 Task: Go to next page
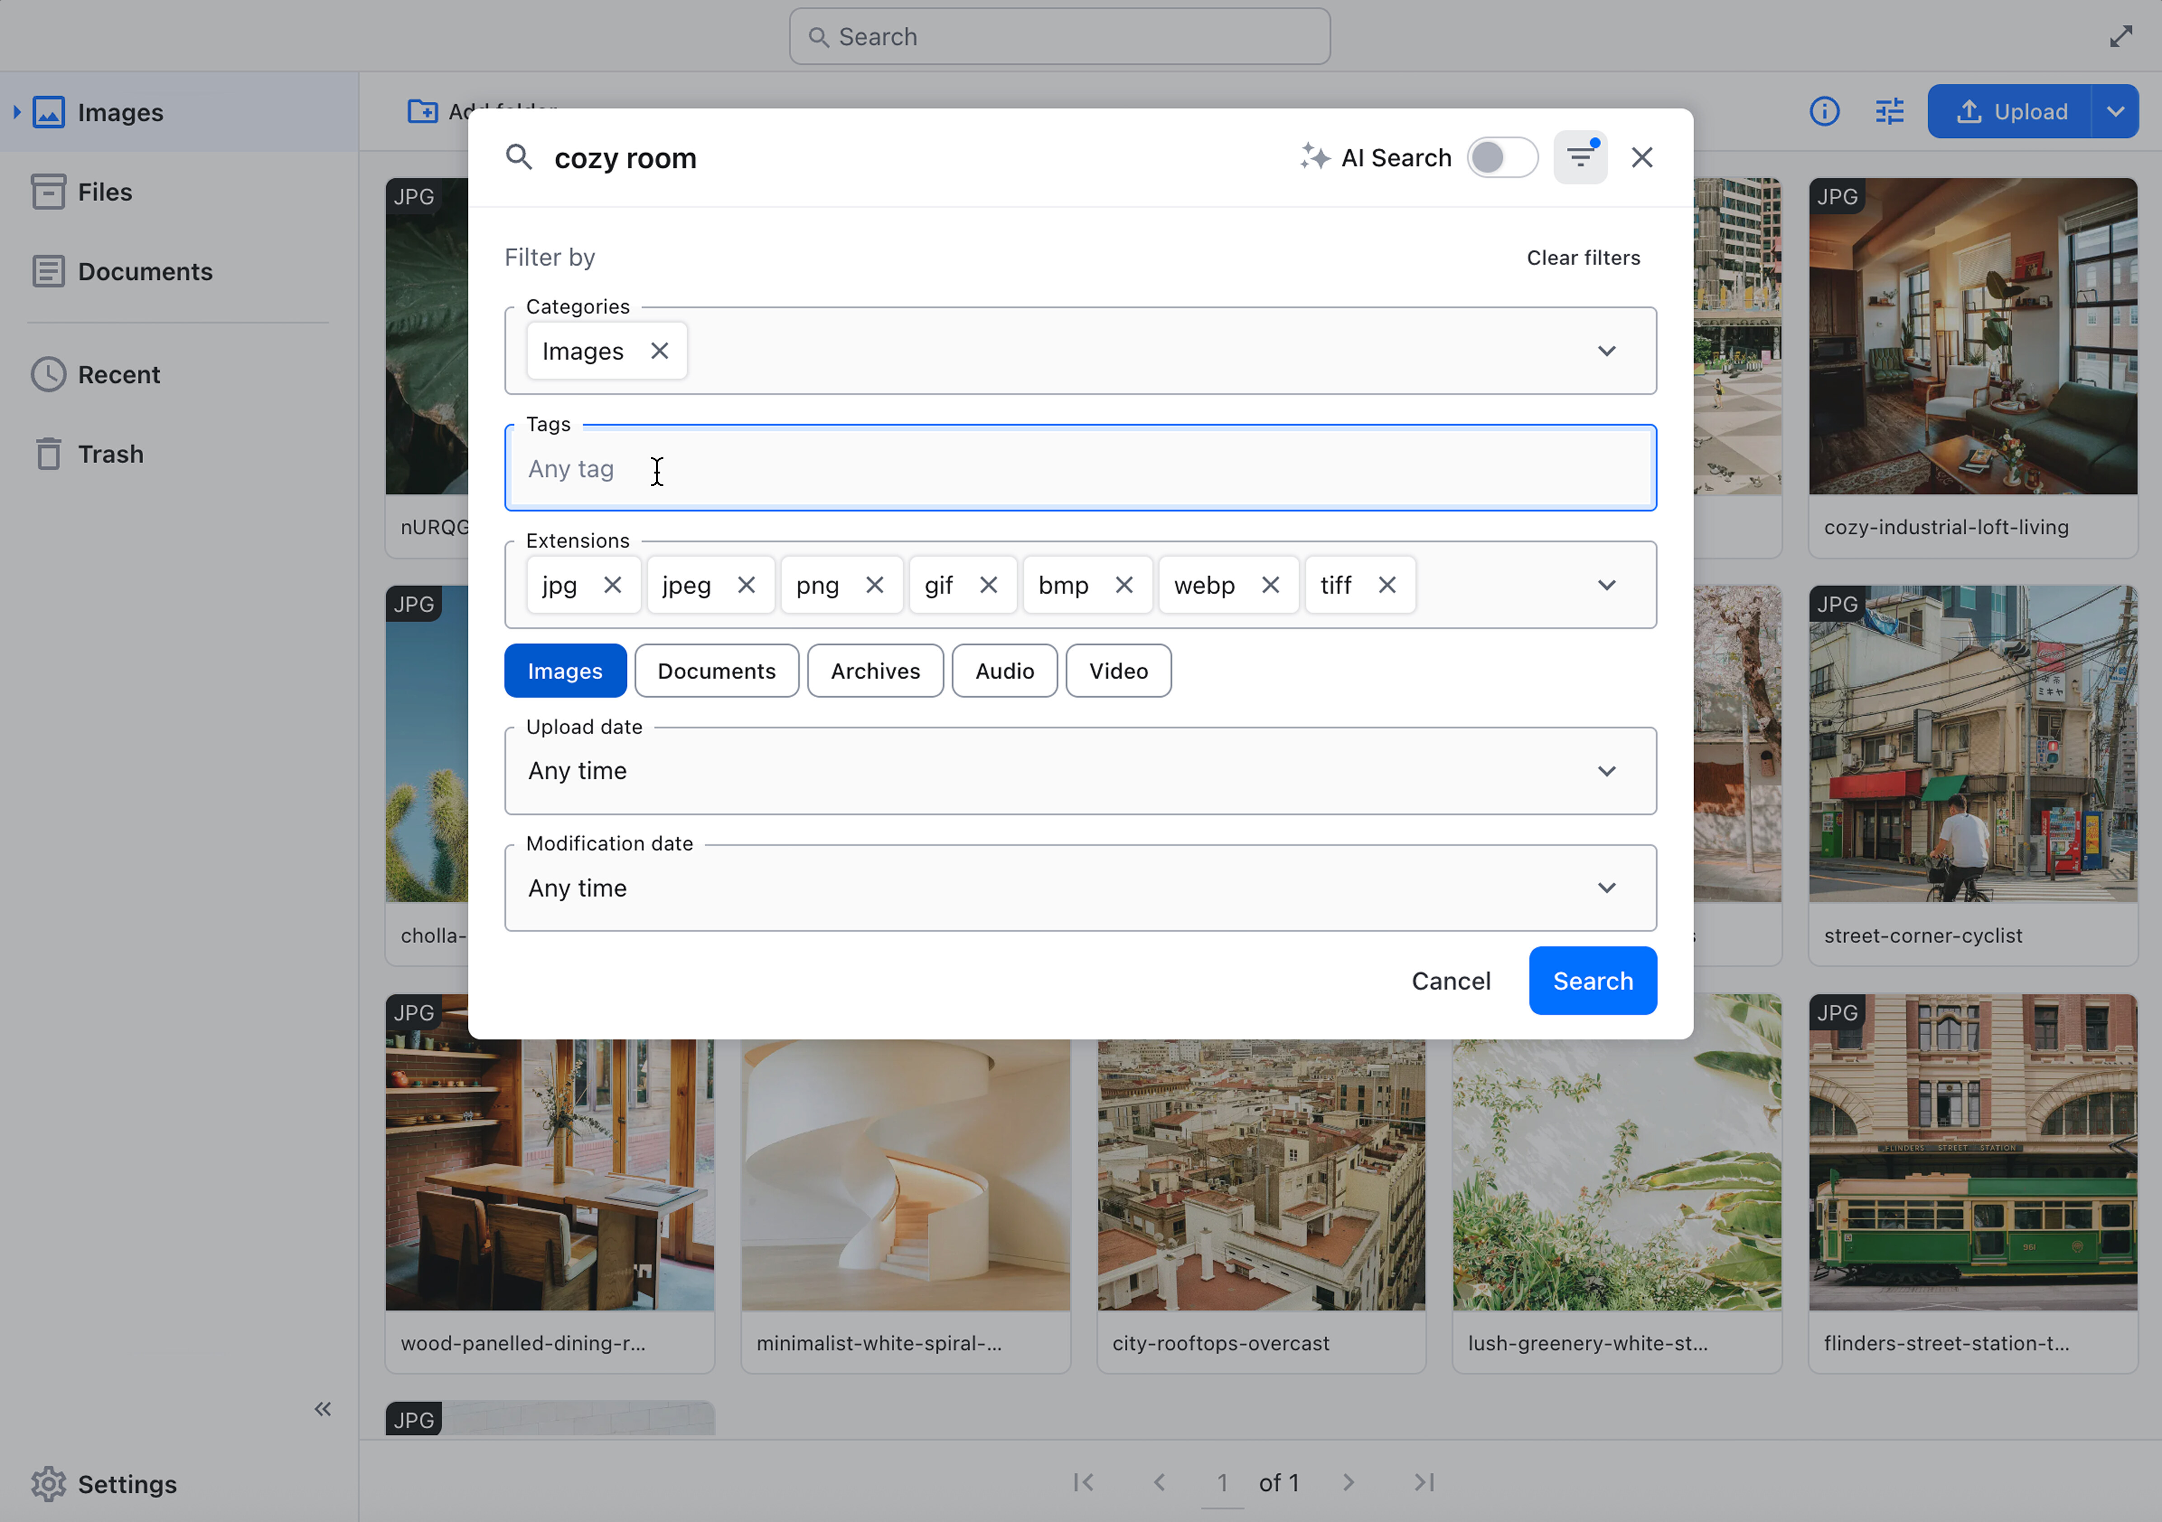[1349, 1481]
